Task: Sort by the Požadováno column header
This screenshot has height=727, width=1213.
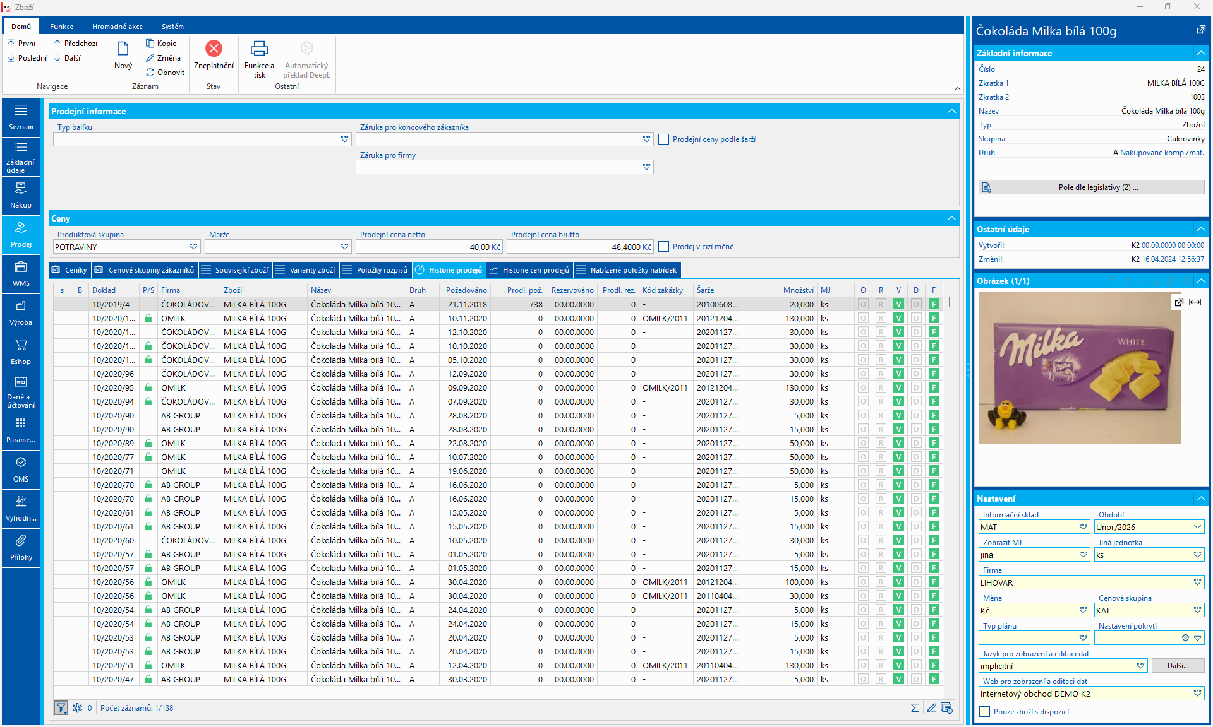Action: pyautogui.click(x=466, y=290)
